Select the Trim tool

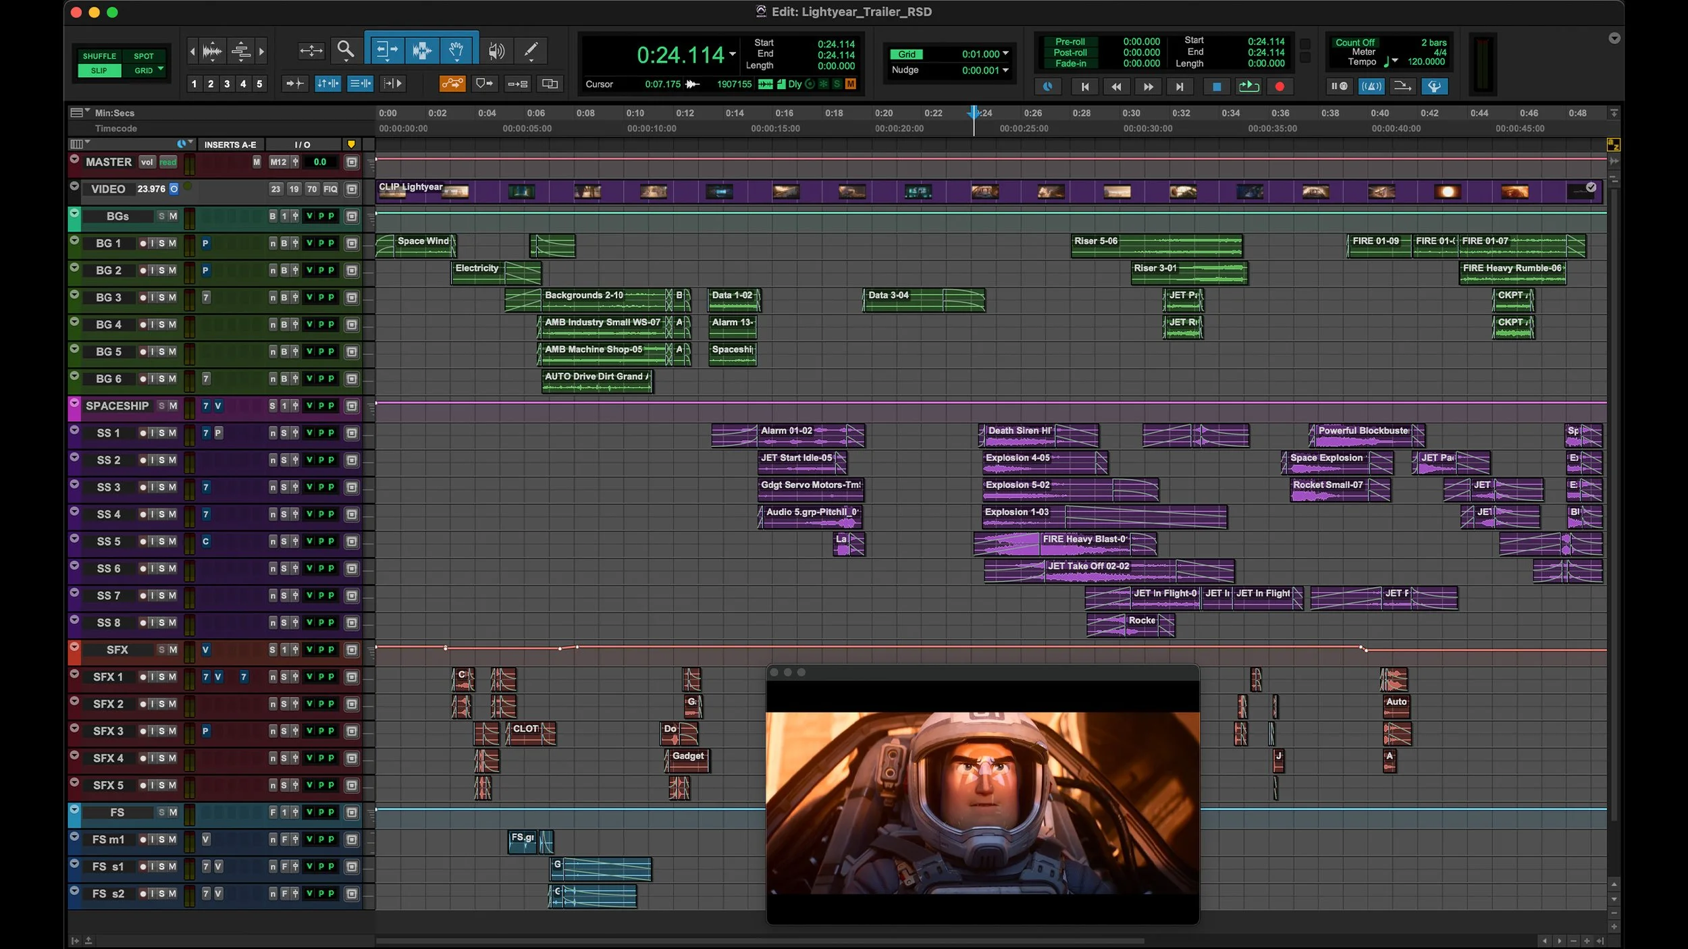[x=387, y=50]
